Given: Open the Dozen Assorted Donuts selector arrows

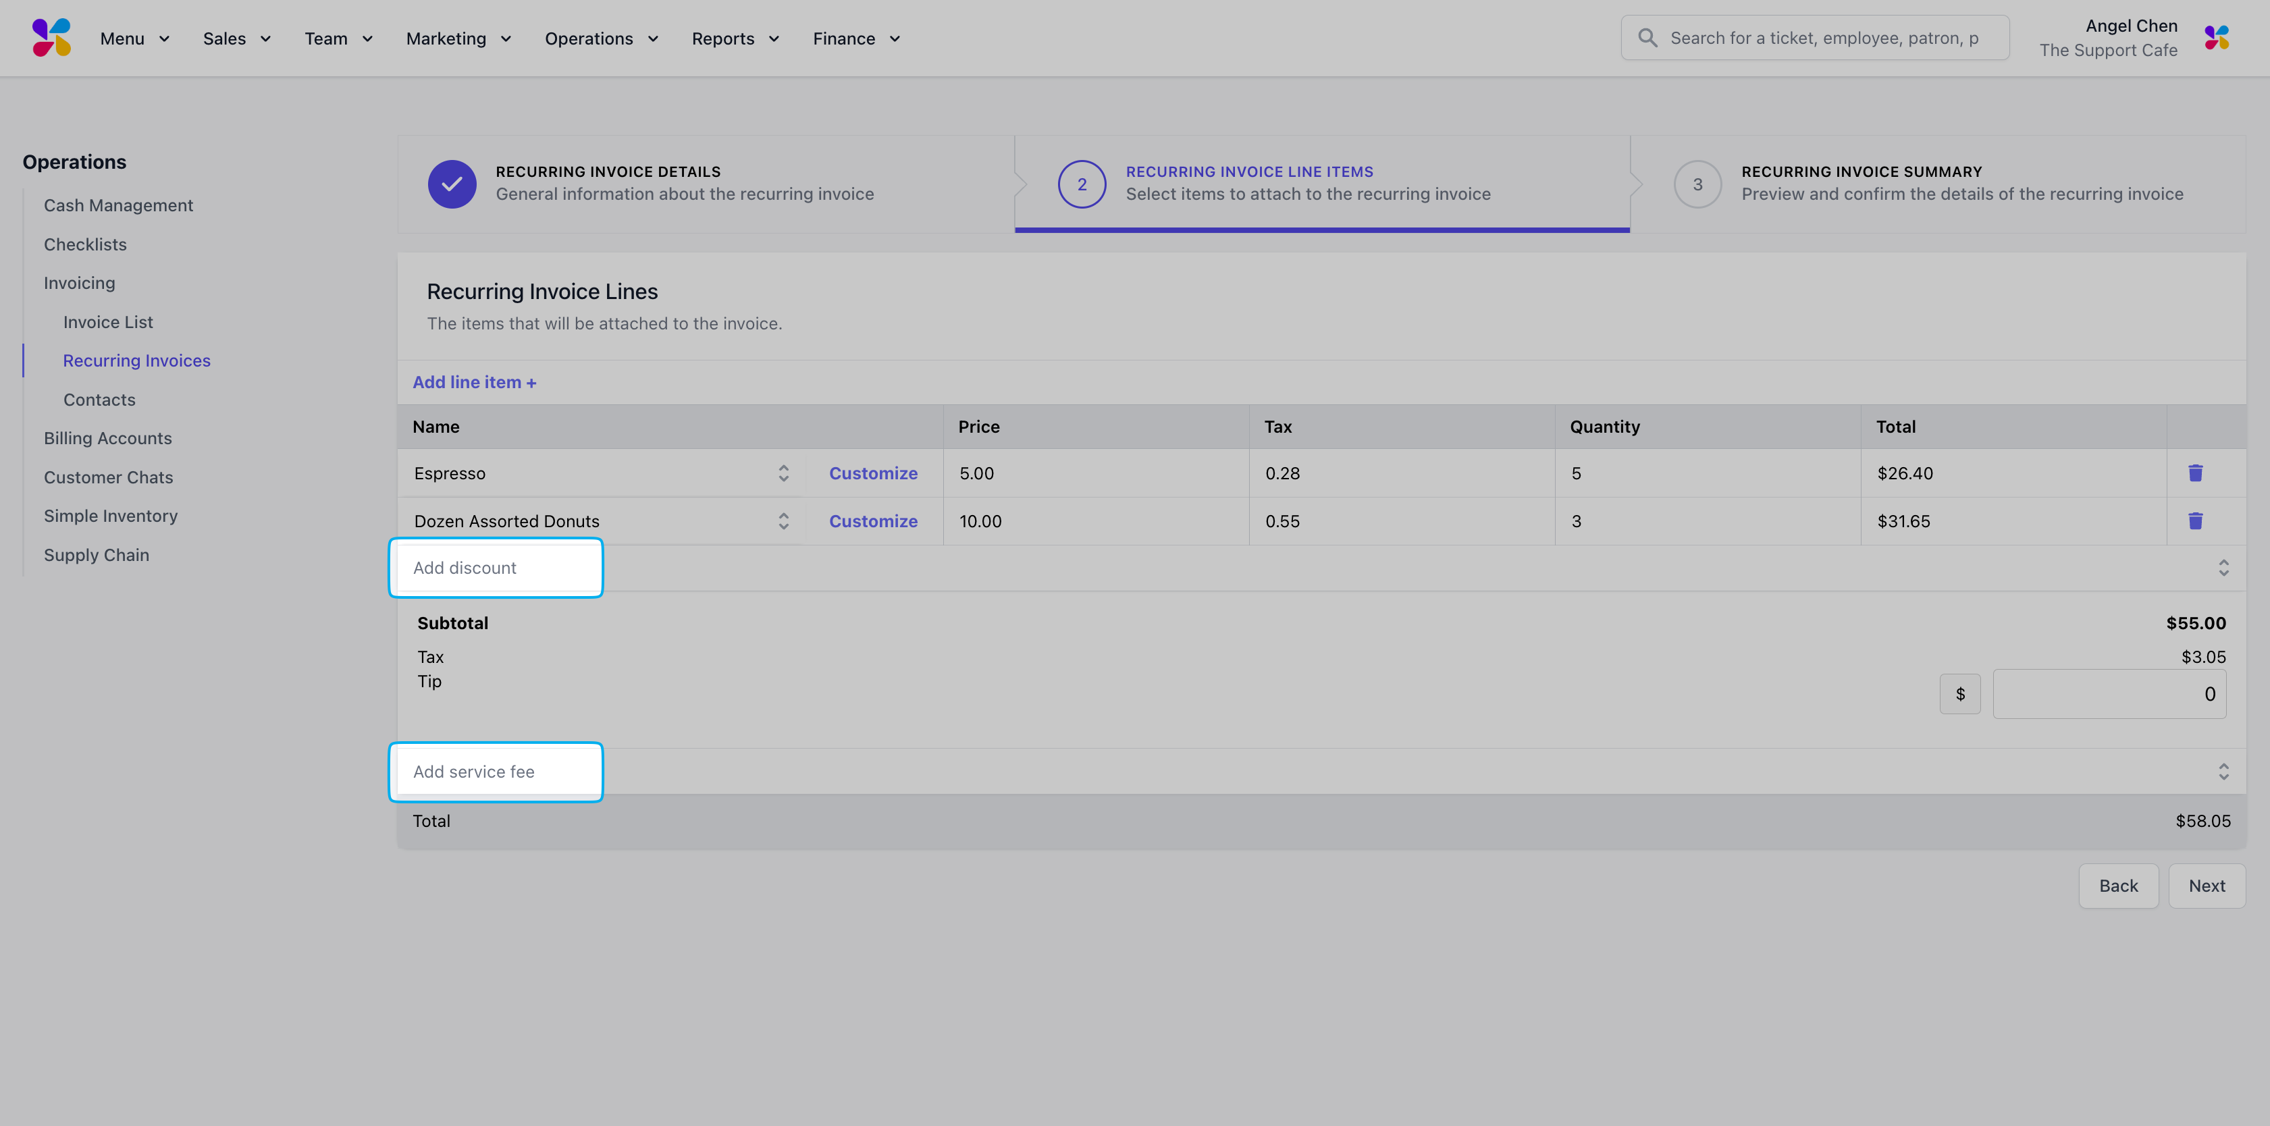Looking at the screenshot, I should click(783, 520).
